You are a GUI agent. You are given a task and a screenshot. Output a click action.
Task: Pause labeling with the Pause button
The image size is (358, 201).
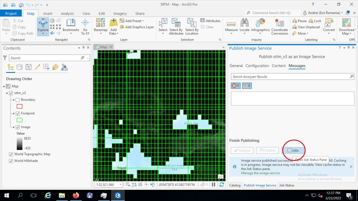coord(300,21)
